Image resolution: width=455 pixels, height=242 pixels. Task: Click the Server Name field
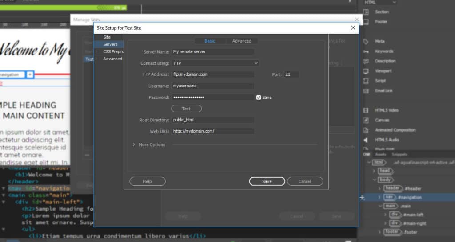[x=213, y=51]
